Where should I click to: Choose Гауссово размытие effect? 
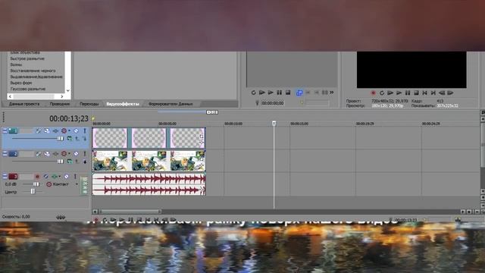tap(28, 89)
